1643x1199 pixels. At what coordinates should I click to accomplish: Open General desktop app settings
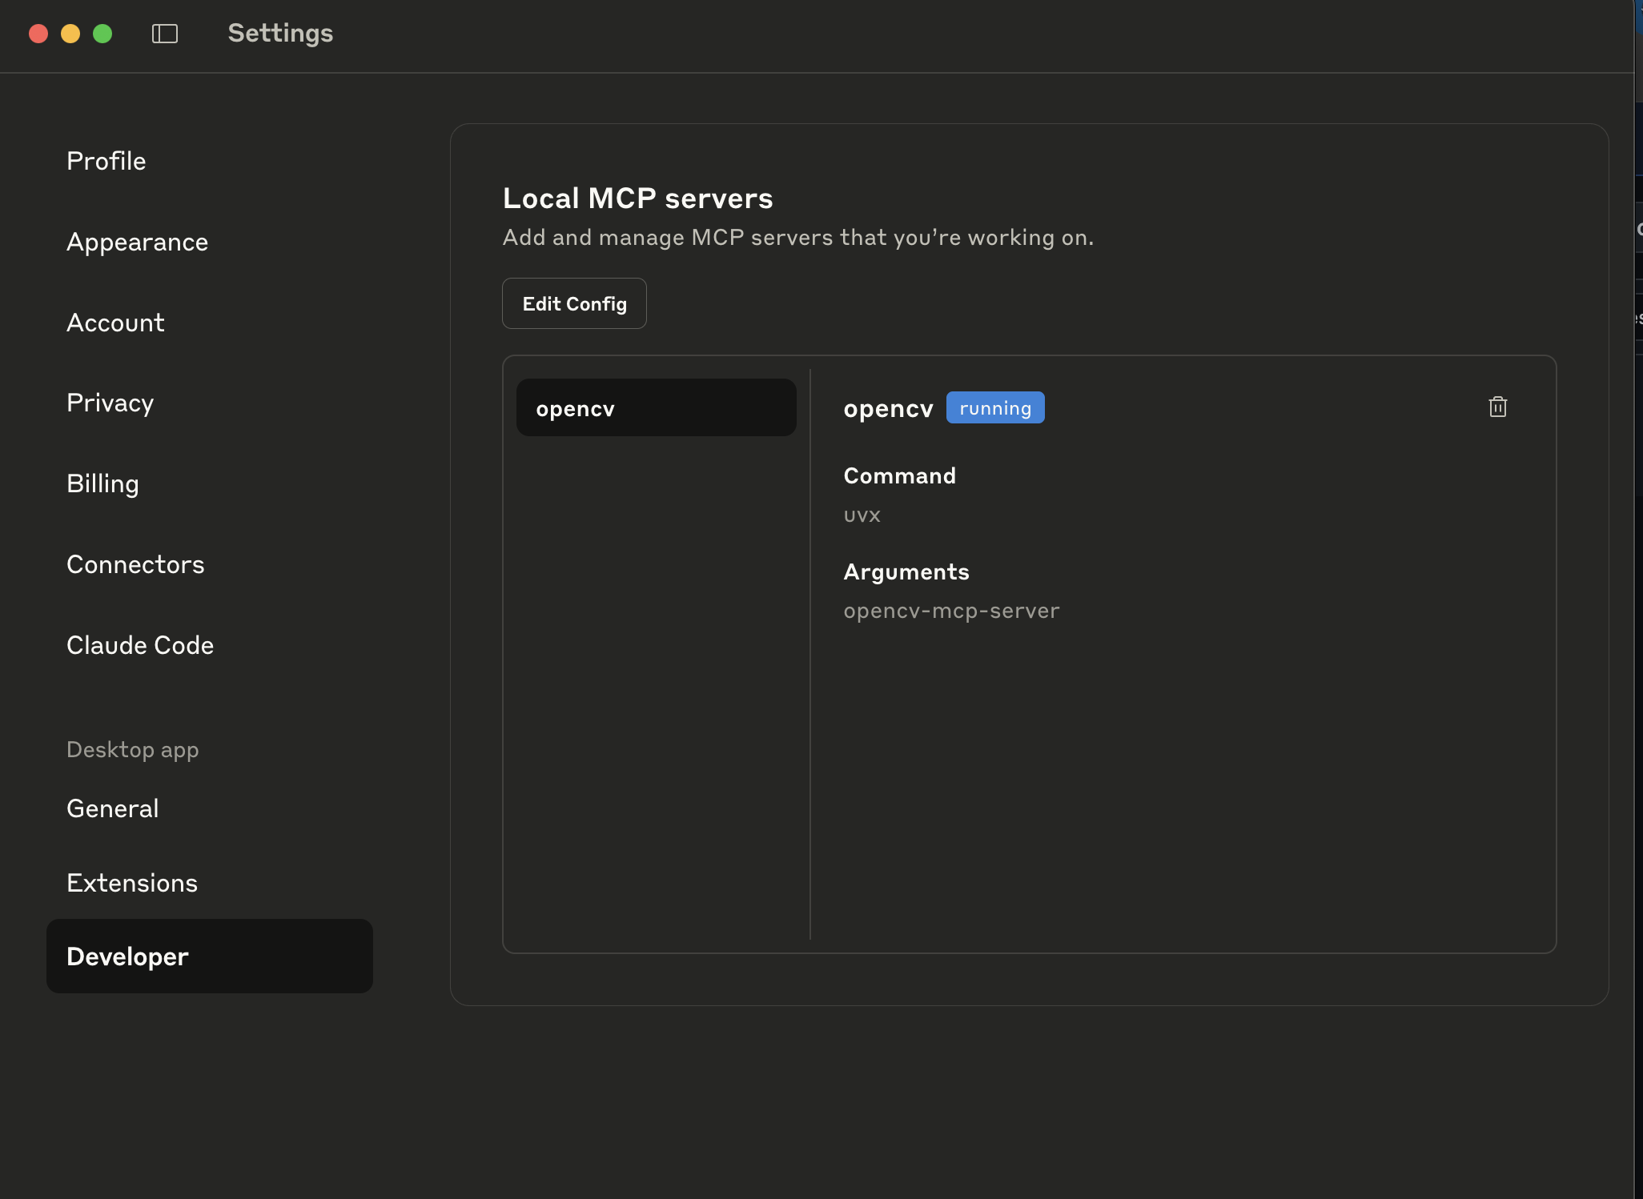click(112, 808)
